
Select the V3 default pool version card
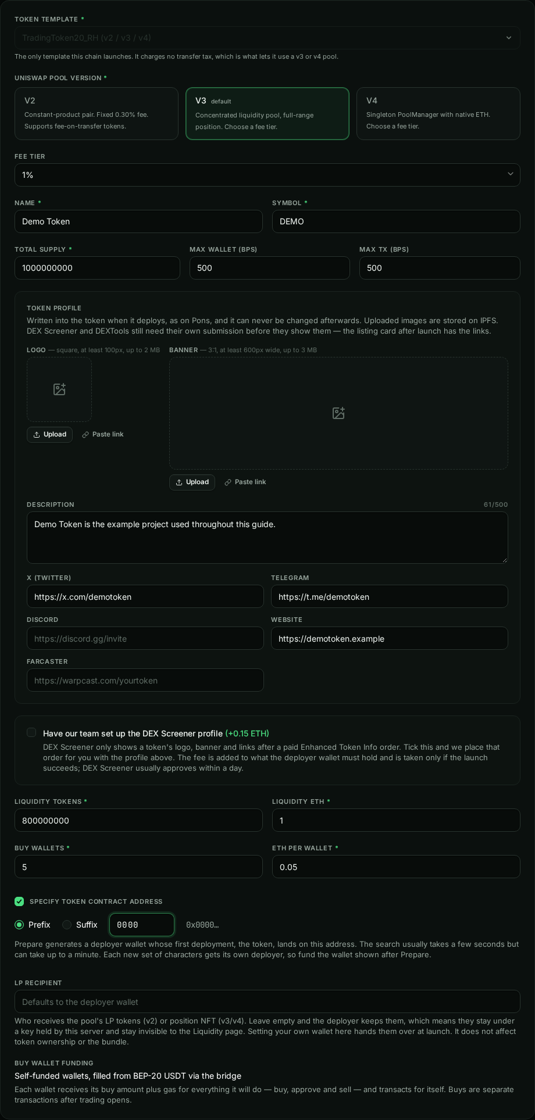pyautogui.click(x=267, y=114)
